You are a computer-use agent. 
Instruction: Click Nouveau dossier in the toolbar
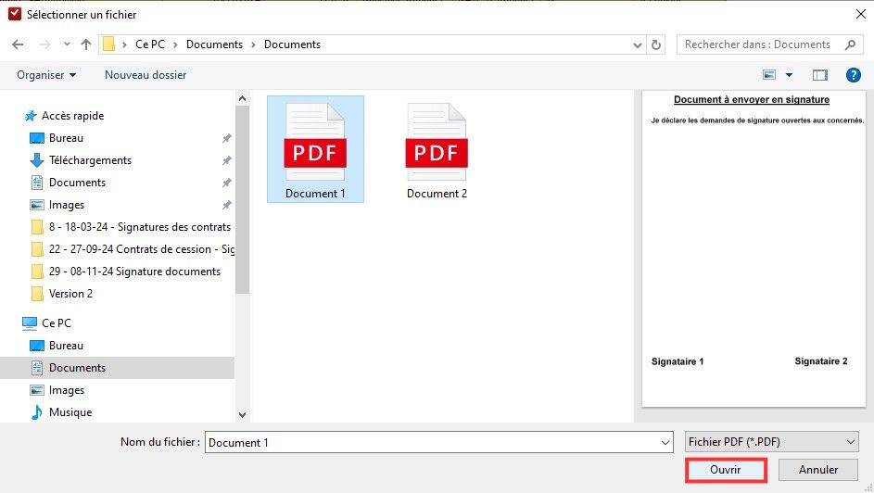[x=146, y=75]
